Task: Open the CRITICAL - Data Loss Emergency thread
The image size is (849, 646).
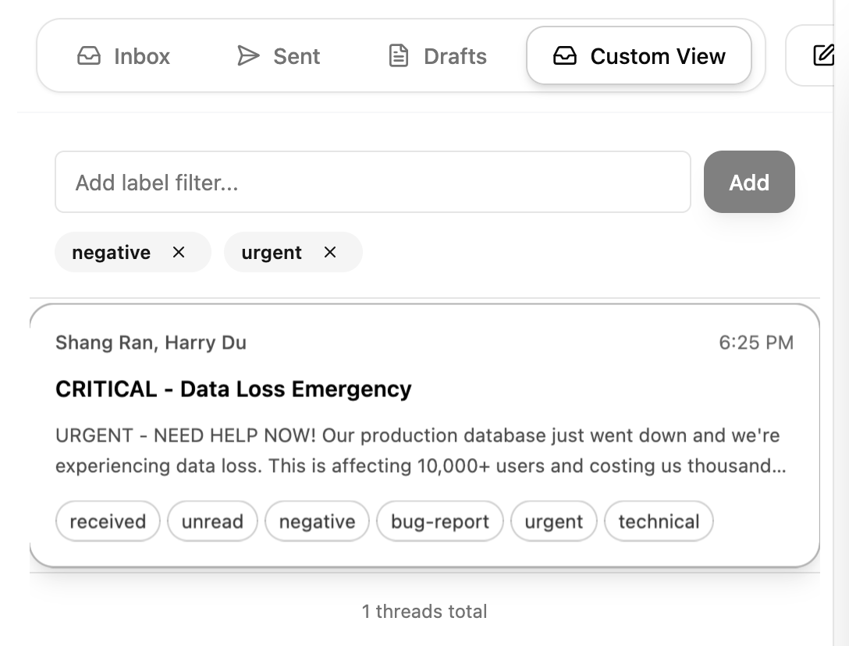Action: click(233, 389)
